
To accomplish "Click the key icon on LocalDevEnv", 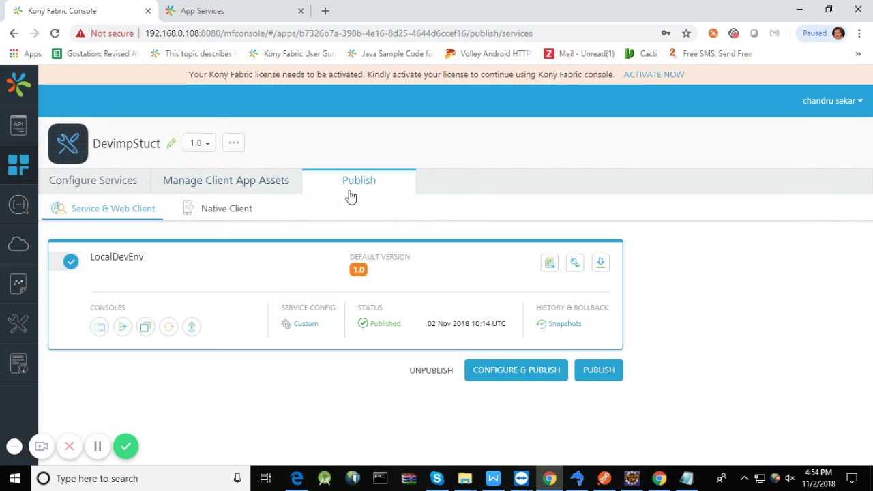I will 575,263.
